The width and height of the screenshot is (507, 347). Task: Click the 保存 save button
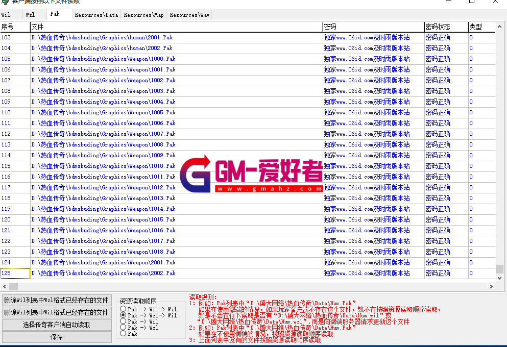click(57, 337)
